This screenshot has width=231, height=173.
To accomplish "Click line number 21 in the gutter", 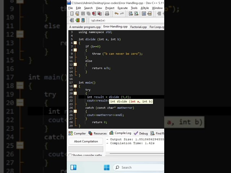I will [71, 97].
